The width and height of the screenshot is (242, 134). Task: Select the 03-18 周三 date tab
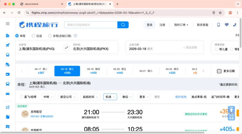coord(67,71)
